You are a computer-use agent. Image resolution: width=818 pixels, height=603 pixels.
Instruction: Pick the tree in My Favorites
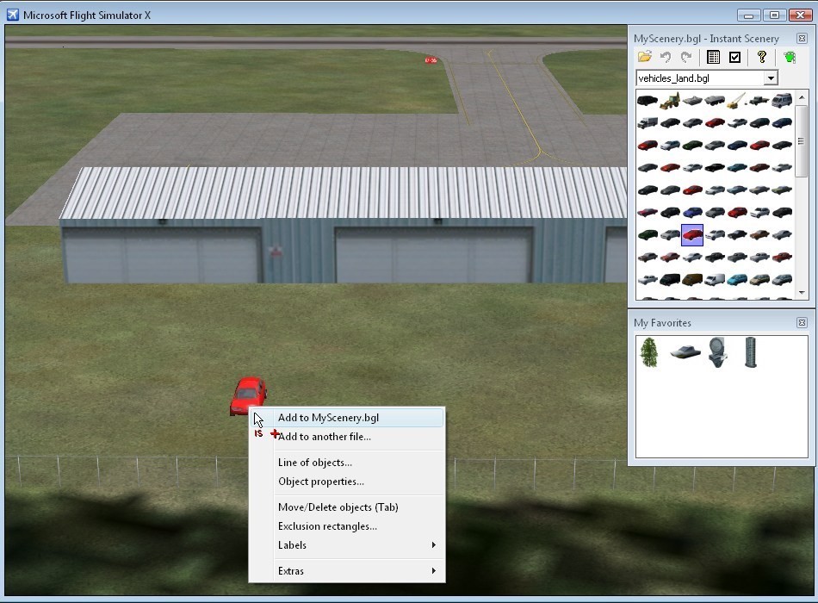[x=650, y=352]
